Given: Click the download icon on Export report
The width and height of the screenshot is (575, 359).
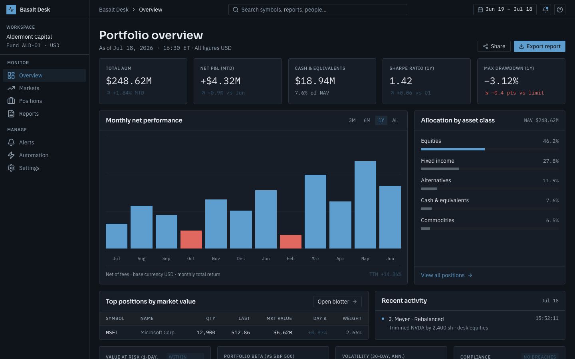Looking at the screenshot, I should coord(521,46).
